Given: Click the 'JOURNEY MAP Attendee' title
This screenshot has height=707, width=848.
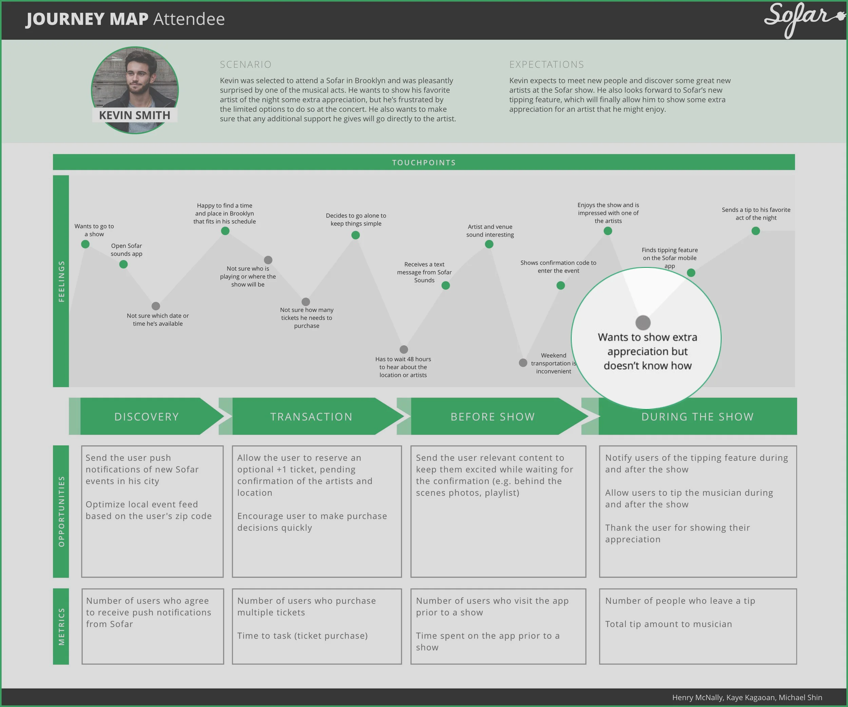Looking at the screenshot, I should click(x=125, y=19).
